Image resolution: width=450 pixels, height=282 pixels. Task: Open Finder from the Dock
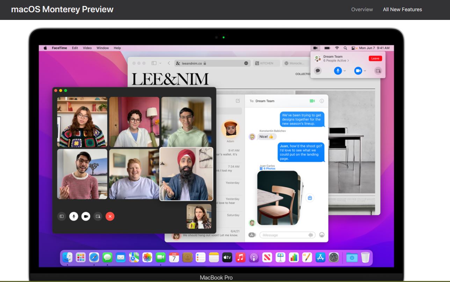pyautogui.click(x=67, y=258)
